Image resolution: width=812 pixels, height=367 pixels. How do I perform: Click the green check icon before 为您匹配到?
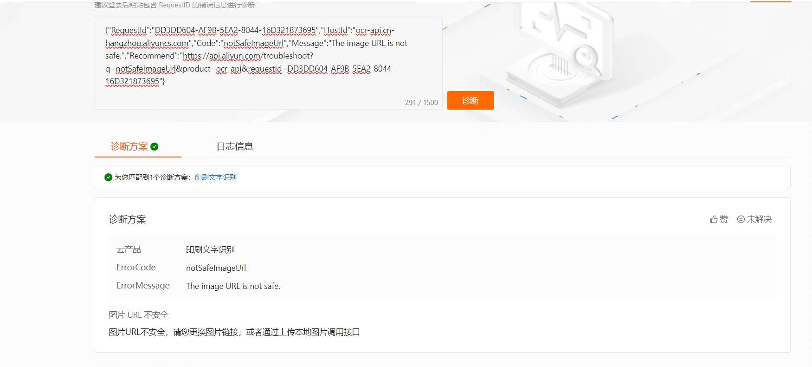coord(109,177)
